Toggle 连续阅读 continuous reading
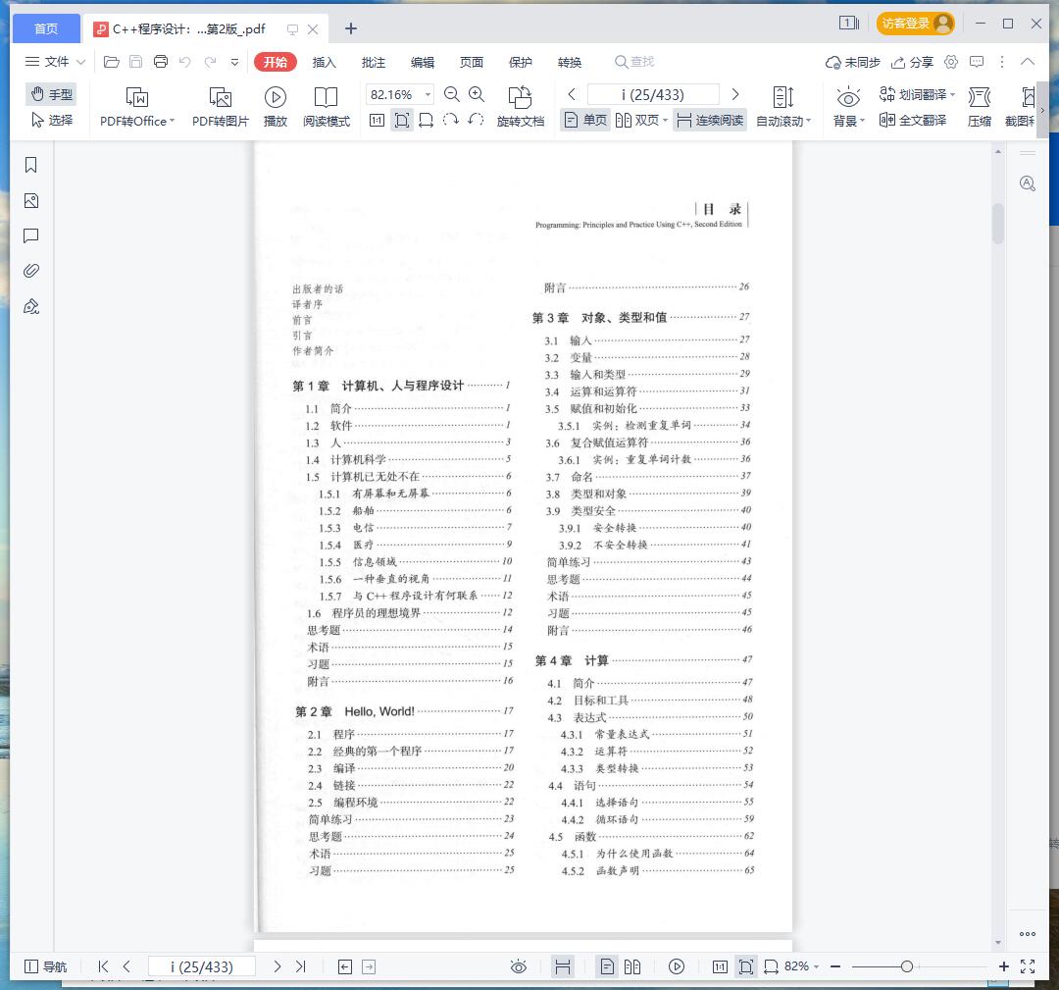Screen dimensions: 1059x990 click(710, 121)
